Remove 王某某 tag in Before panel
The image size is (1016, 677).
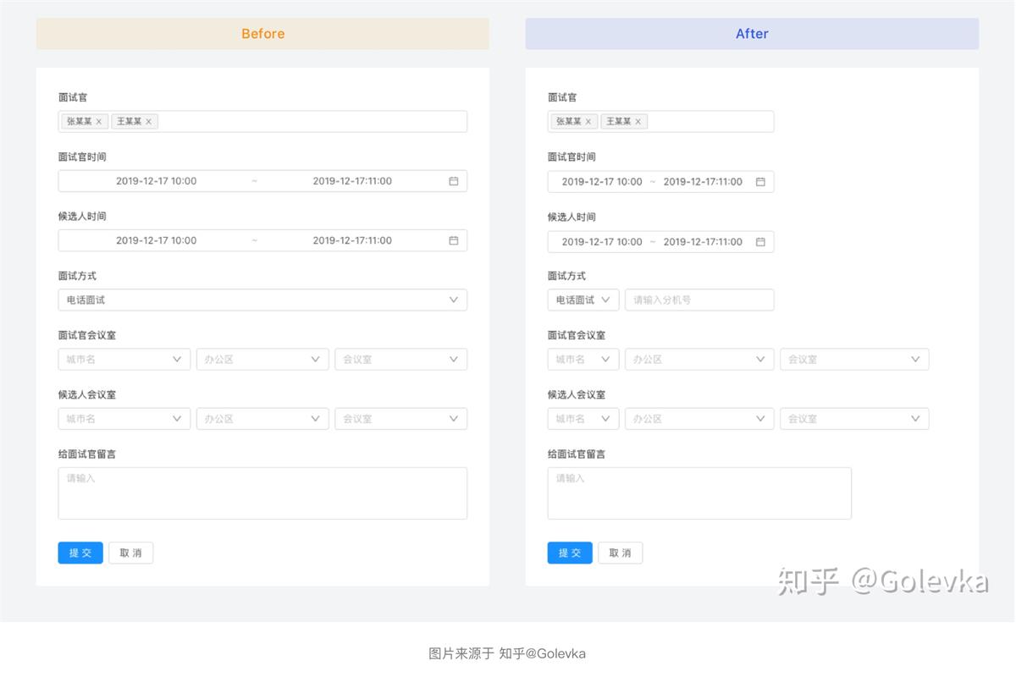[148, 122]
